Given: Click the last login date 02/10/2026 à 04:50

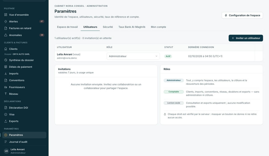Looking at the screenshot, I should tap(205, 56).
